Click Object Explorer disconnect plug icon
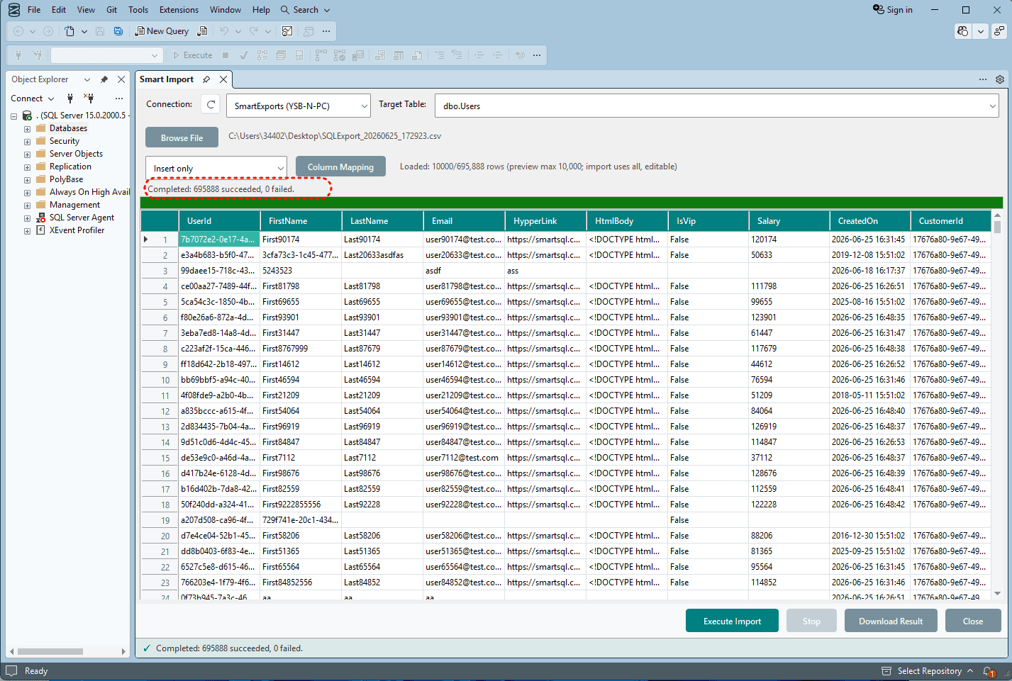The width and height of the screenshot is (1012, 681). point(89,99)
